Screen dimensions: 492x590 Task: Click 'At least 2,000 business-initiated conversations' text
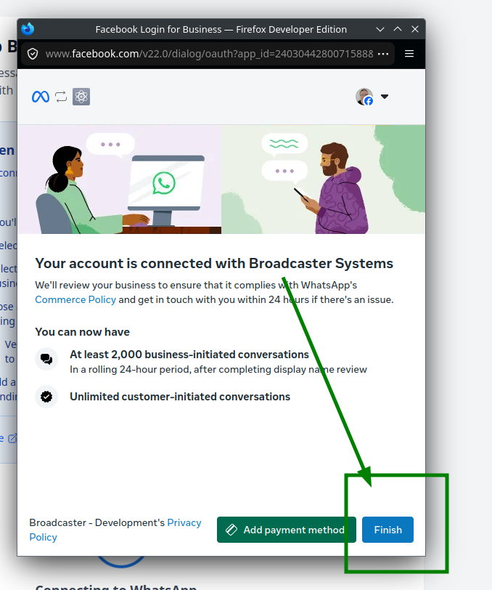point(189,355)
